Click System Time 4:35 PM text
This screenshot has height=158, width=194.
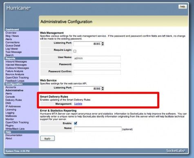[18, 151]
